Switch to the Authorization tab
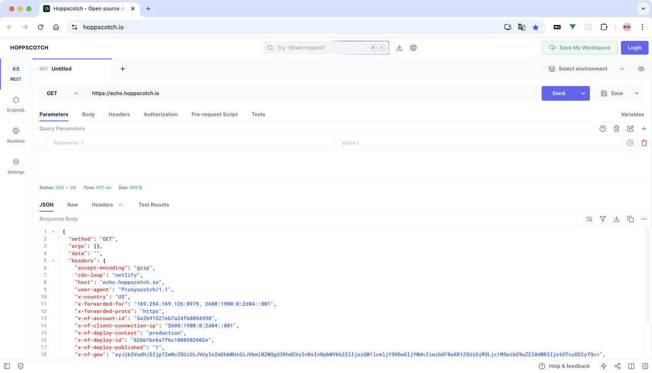 pyautogui.click(x=160, y=114)
